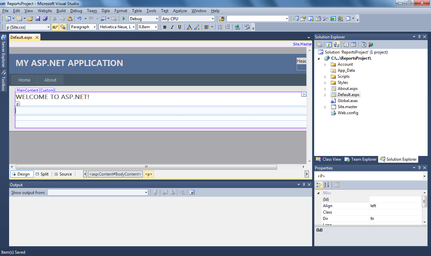Open the Analyze menu
431x256 pixels.
(x=180, y=11)
